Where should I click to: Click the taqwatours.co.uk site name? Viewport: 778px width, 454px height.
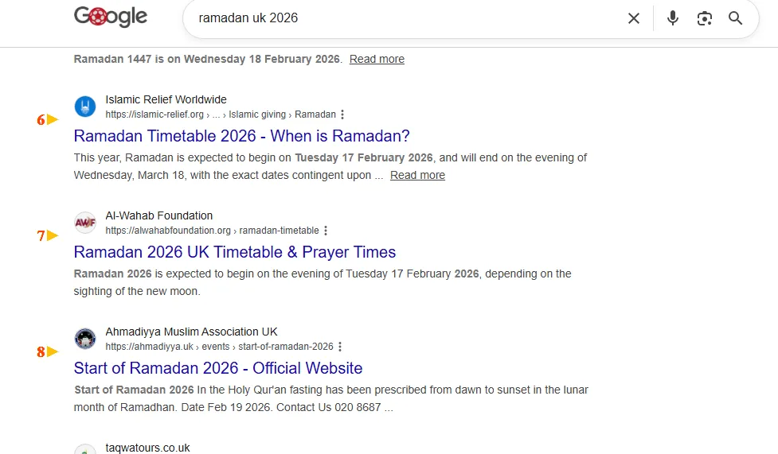click(147, 448)
